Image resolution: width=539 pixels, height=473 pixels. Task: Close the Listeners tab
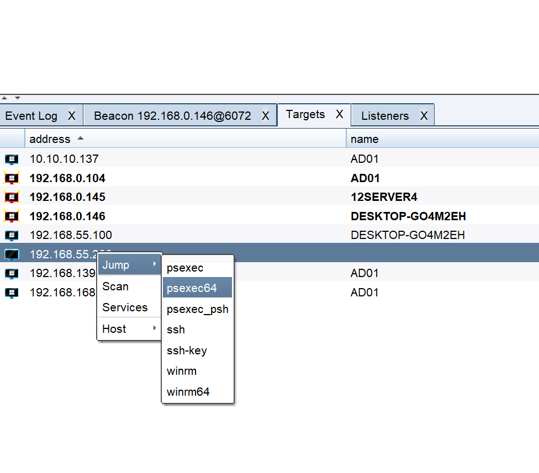point(424,116)
